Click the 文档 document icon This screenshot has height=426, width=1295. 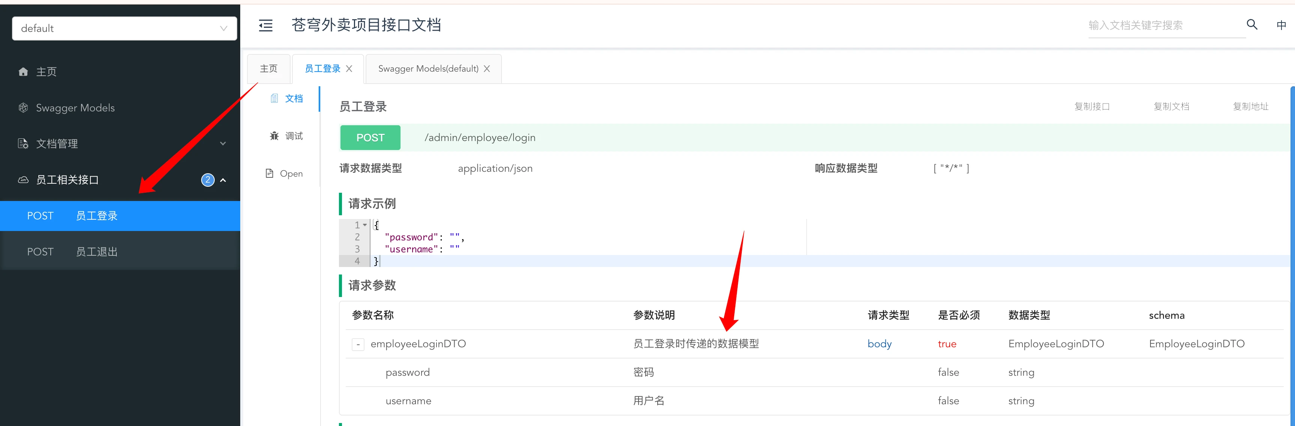coord(274,99)
